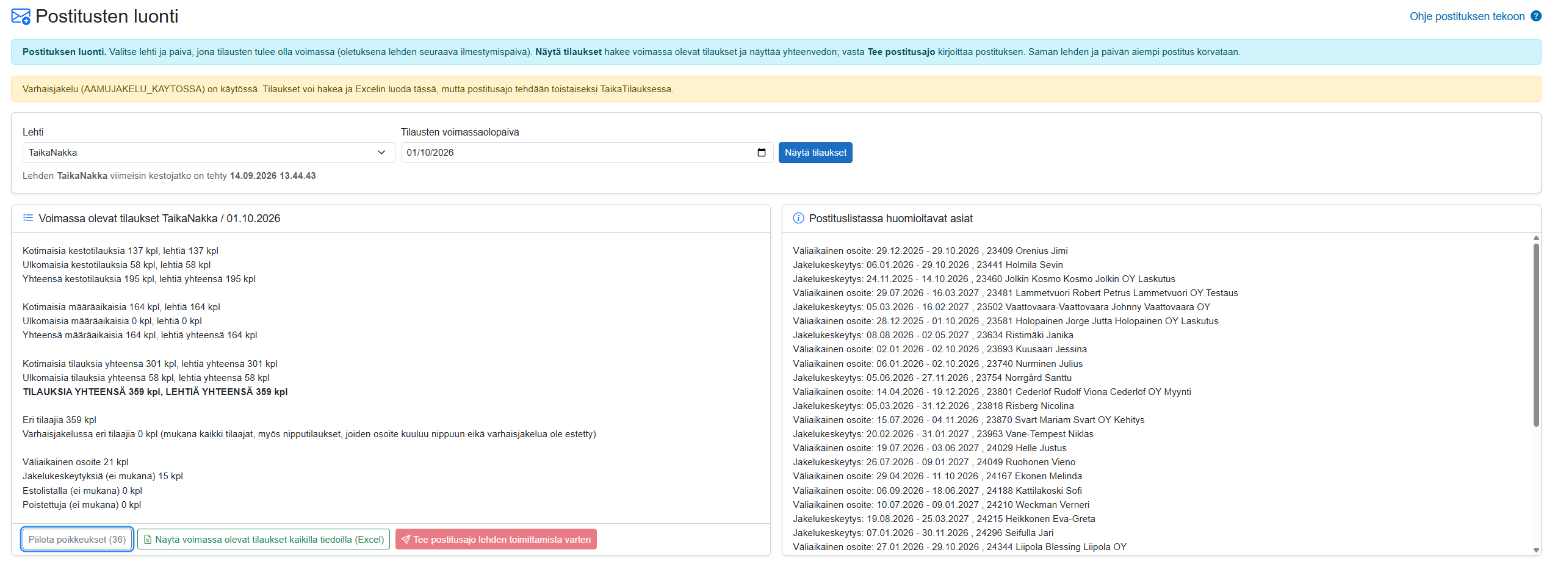Select the row 24188 Kattilakoski Sofi
Image resolution: width=1555 pixels, height=583 pixels.
[x=937, y=491]
